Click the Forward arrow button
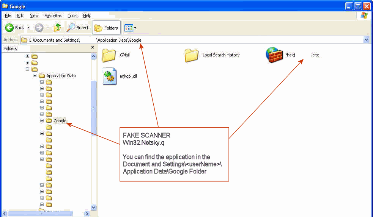373x217 pixels. pos(39,28)
